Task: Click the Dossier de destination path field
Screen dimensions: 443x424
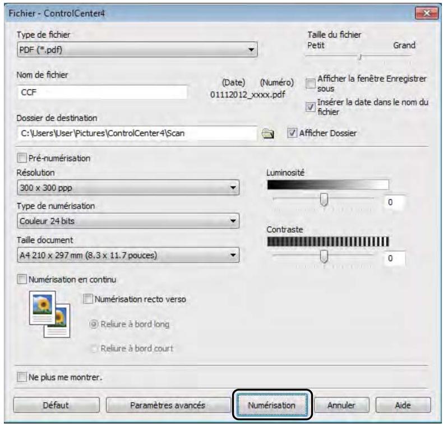Action: 137,133
